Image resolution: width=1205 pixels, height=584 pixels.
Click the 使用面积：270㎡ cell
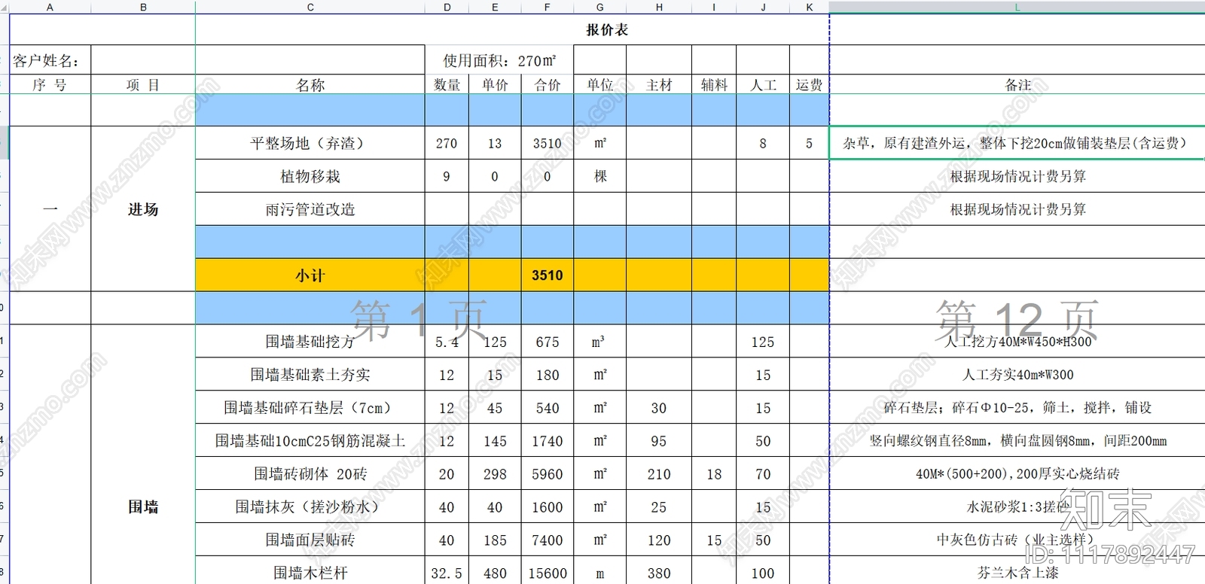499,60
